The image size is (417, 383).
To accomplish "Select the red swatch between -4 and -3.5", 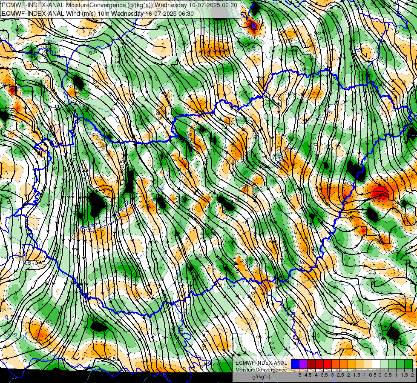I will pos(319,364).
